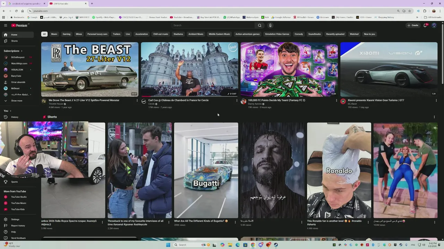This screenshot has width=444, height=249.
Task: Open options for Ronaldo fan short
Action: tap(368, 222)
